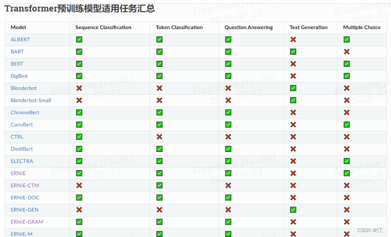Click ALBERT's Sequence Classification check mark
This screenshot has width=391, height=237.
(79, 39)
